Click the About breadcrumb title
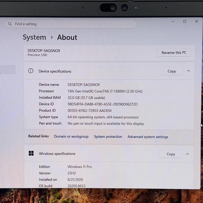203x203 pixels. (x=67, y=38)
